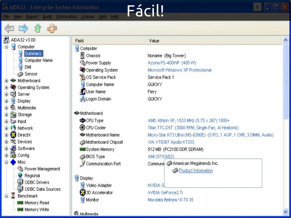291x218 pixels.
Task: Click the back arrow toolbar icon
Action: tap(9, 28)
